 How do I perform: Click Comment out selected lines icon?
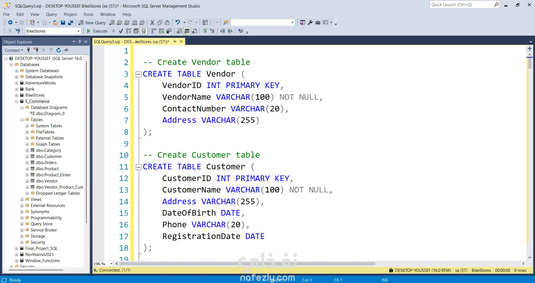click(205, 31)
